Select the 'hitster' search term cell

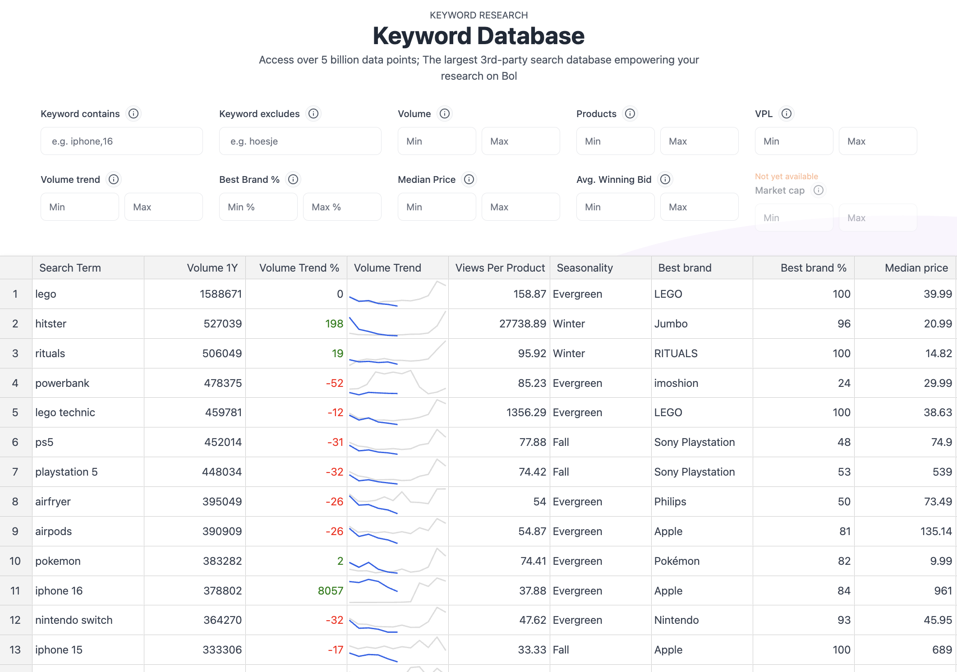[x=88, y=324]
